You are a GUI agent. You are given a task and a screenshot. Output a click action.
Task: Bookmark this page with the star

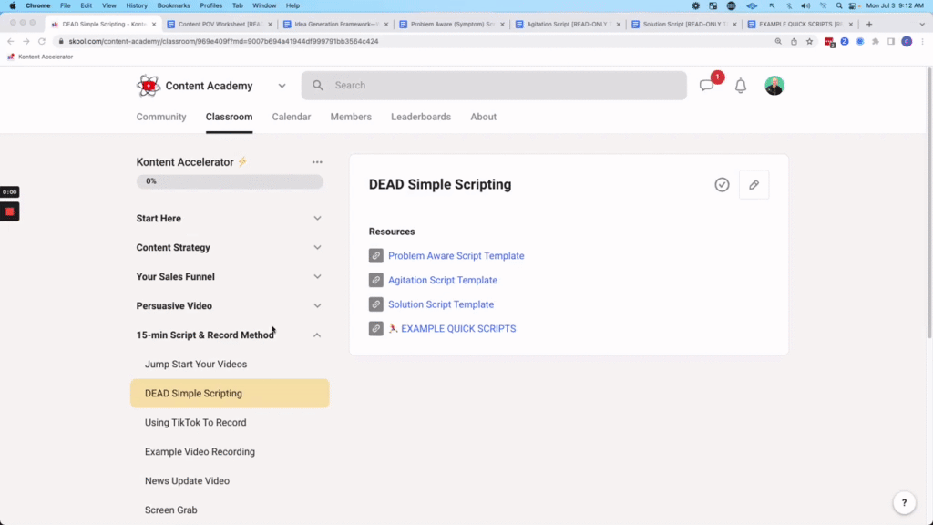pos(809,41)
